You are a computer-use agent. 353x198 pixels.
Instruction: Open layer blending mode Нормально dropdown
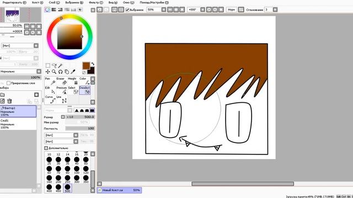point(39,71)
